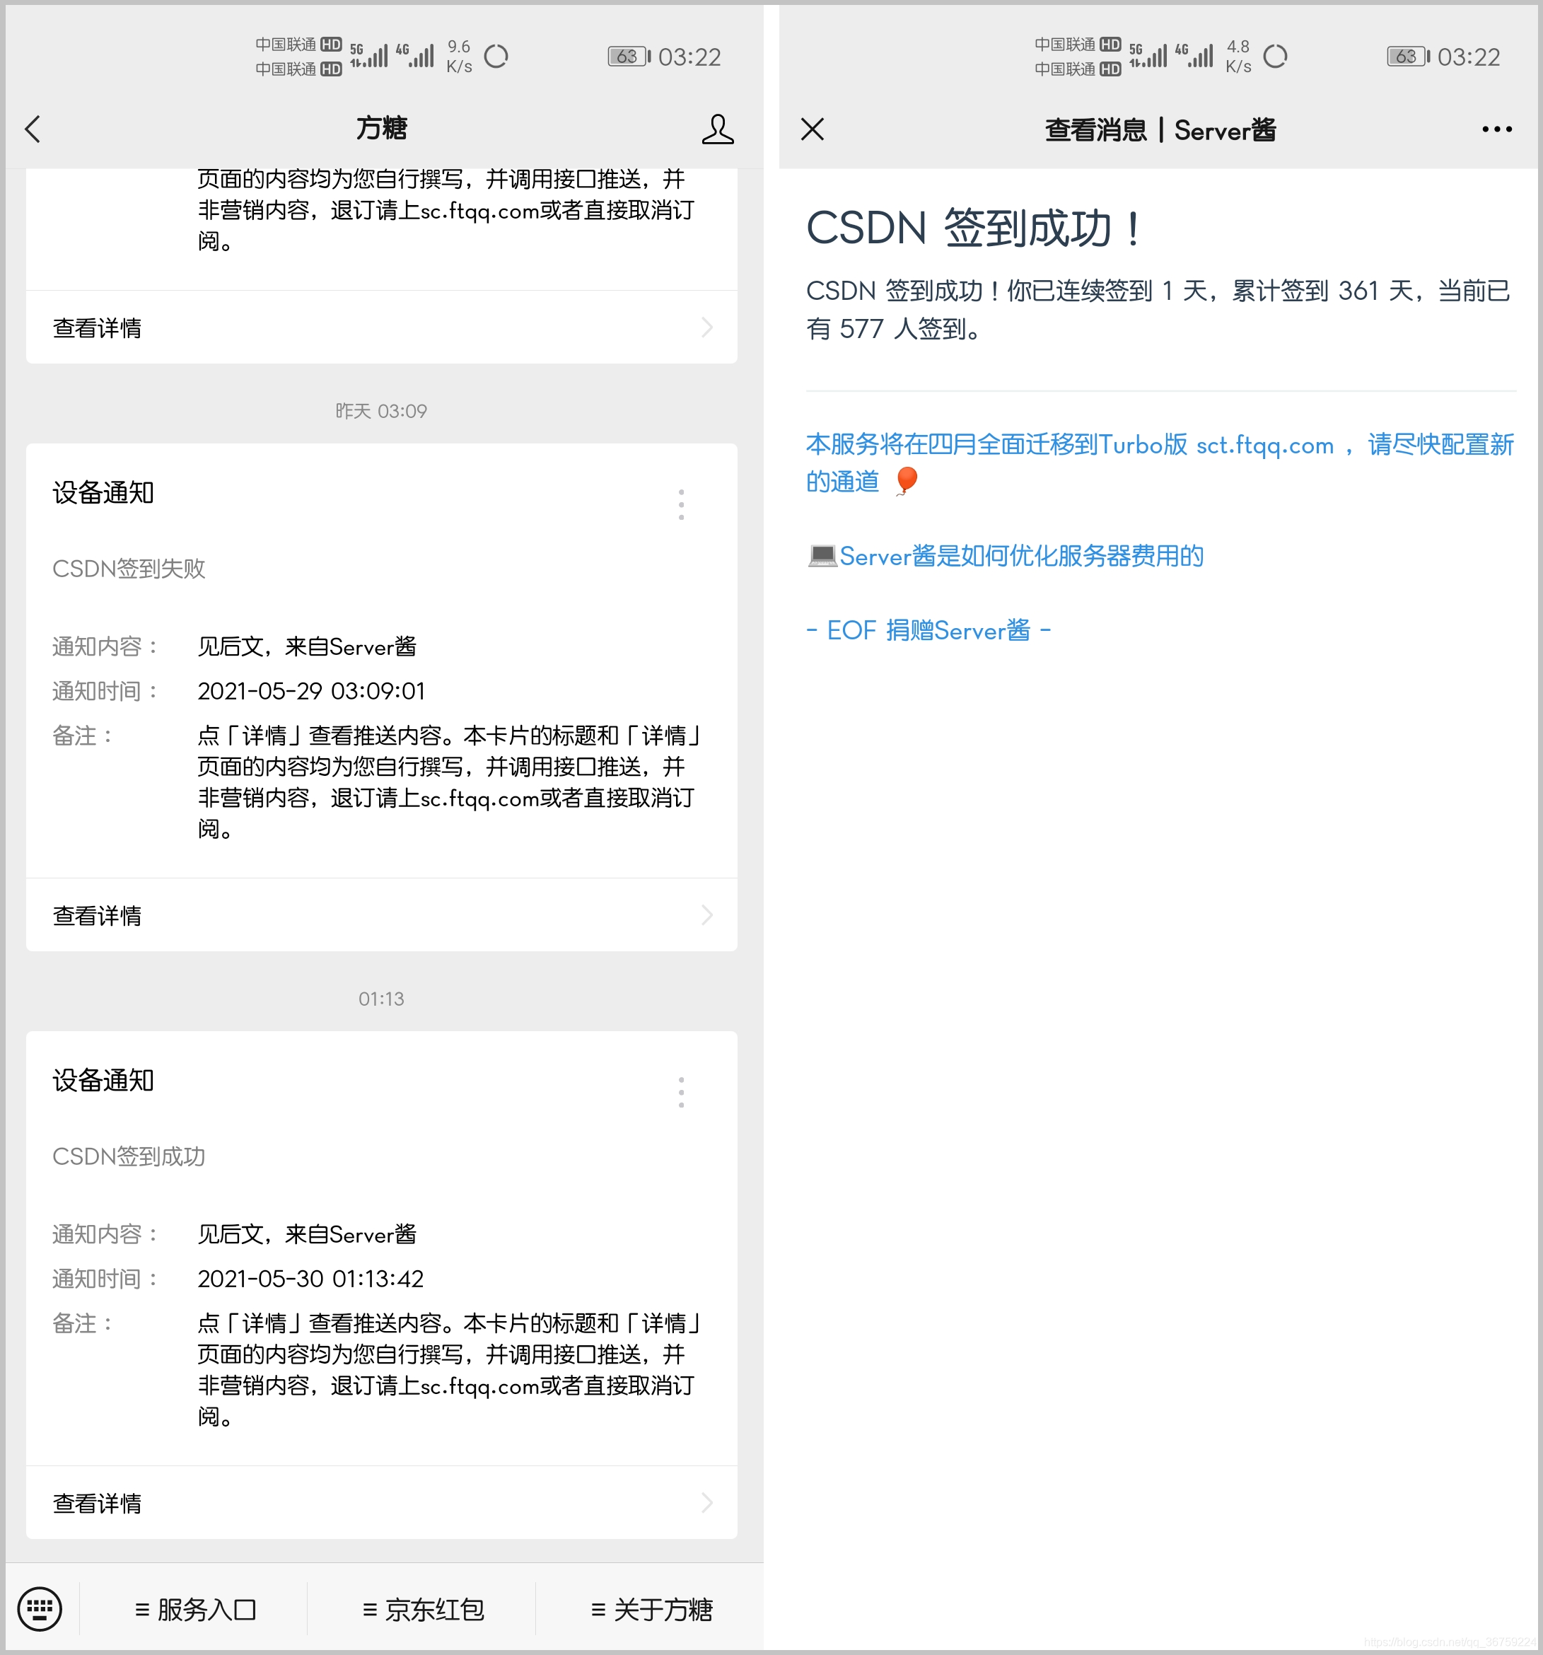Close the Server酱 article with the X icon
The image size is (1543, 1655).
(x=811, y=130)
